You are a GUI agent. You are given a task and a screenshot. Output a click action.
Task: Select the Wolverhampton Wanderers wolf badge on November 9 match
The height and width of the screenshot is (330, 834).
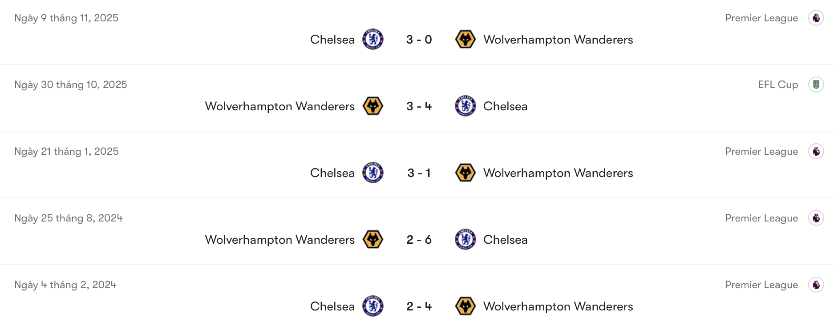pos(466,39)
